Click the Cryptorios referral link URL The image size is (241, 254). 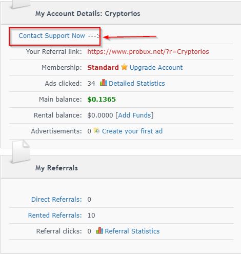click(x=148, y=51)
